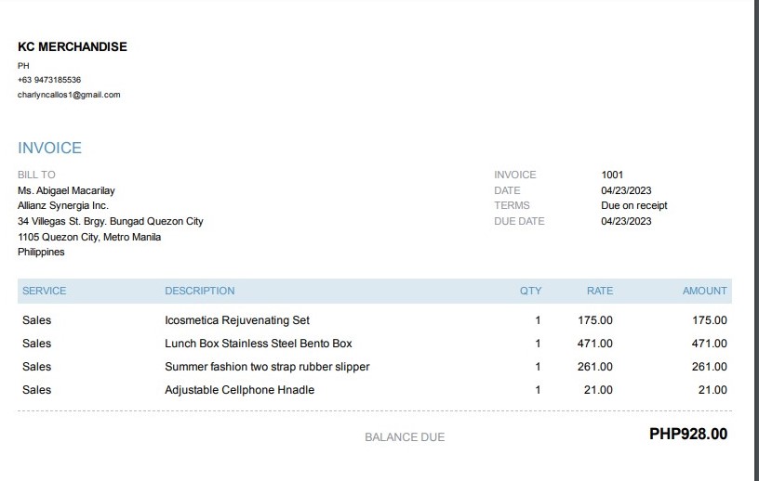
Task: Select Summer fashion two strap rubber slipper
Action: tap(267, 367)
